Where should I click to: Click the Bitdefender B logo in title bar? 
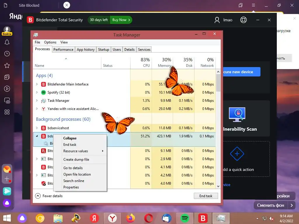click(x=30, y=20)
